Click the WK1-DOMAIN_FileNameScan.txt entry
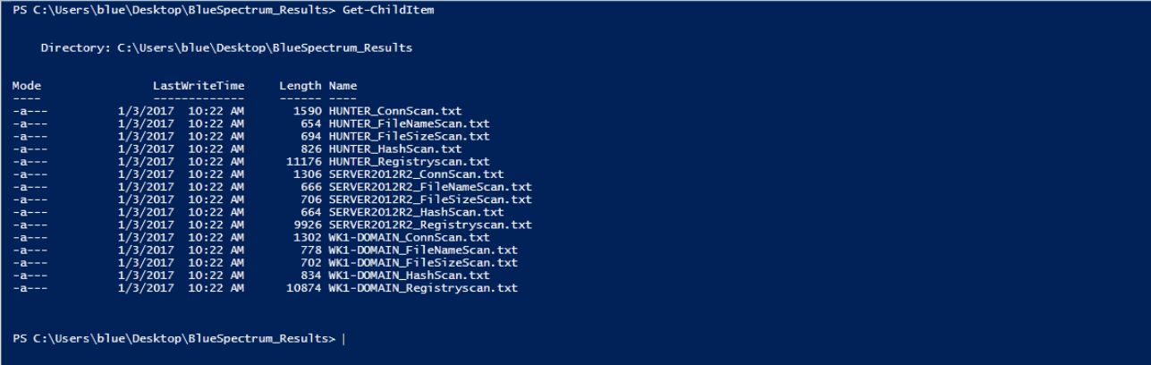The image size is (1151, 365). [x=423, y=250]
